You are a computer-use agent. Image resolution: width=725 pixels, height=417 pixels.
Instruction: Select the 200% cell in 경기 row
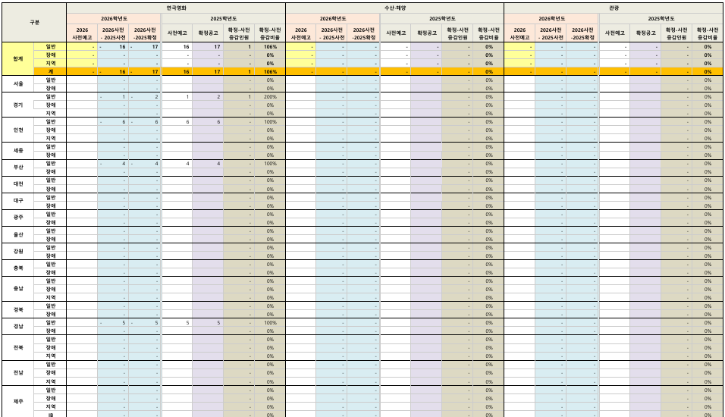tap(270, 97)
